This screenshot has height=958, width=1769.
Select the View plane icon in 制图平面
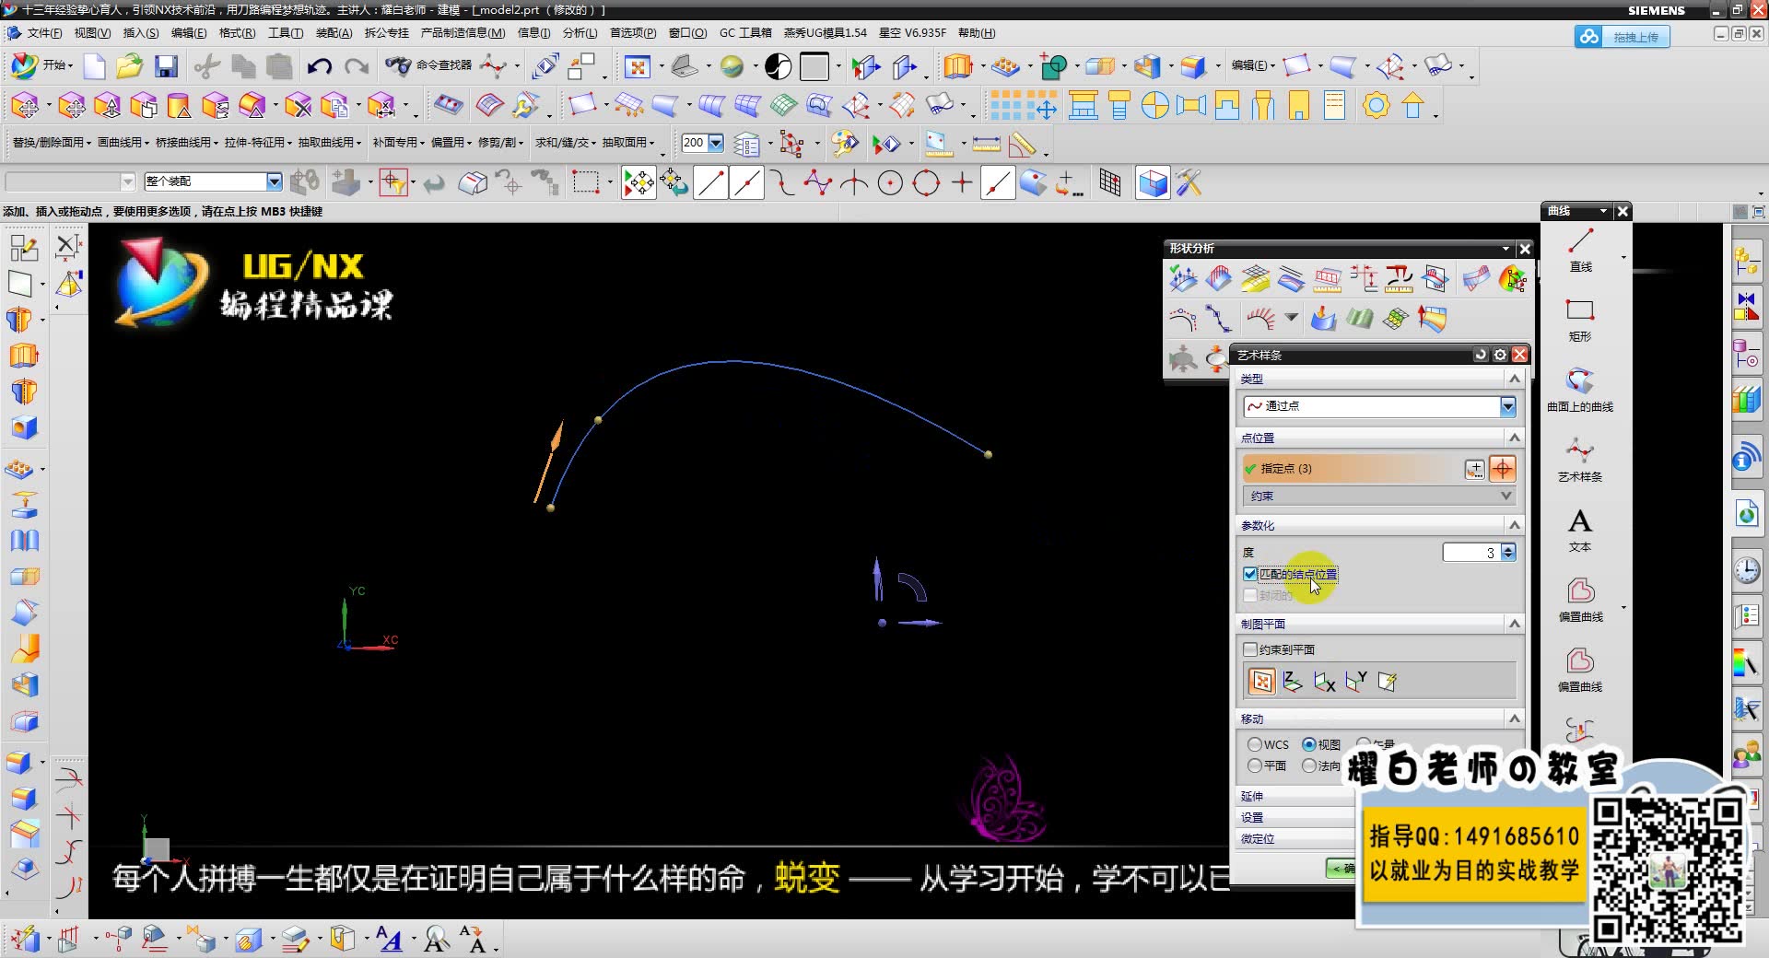tap(1262, 682)
